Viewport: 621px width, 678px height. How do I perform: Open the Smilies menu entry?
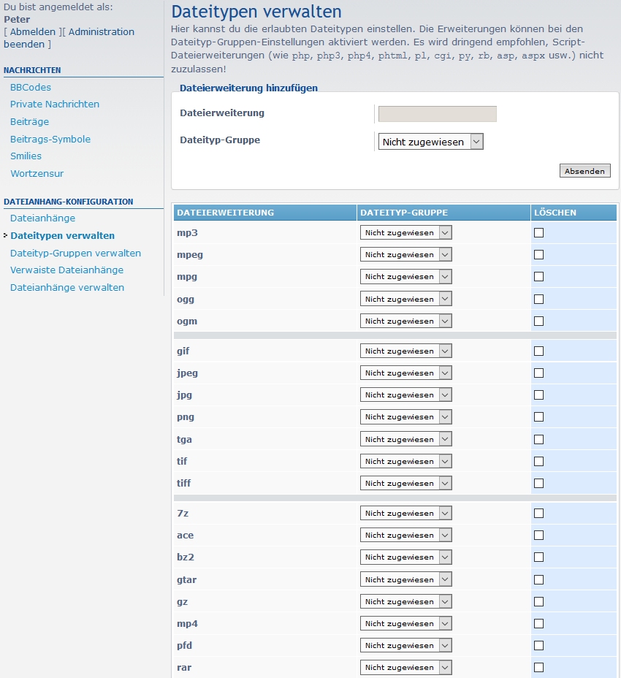26,156
